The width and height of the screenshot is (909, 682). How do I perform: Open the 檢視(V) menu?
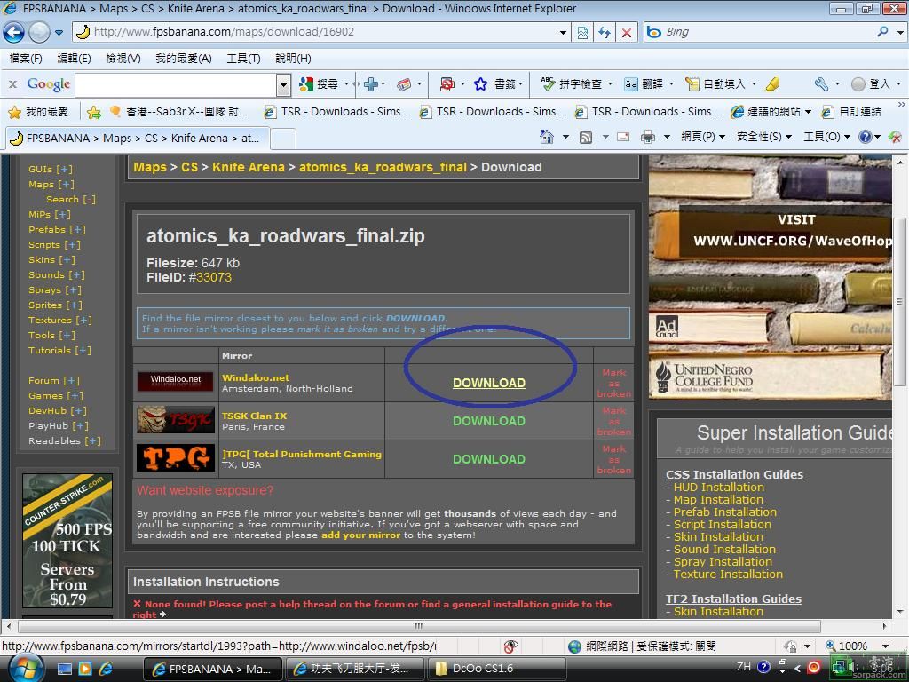123,59
